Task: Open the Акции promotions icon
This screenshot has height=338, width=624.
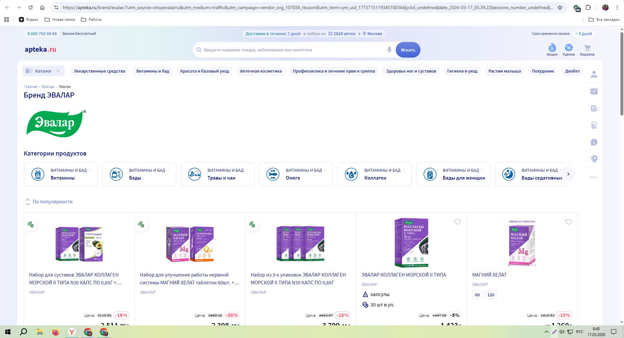Action: 552,50
